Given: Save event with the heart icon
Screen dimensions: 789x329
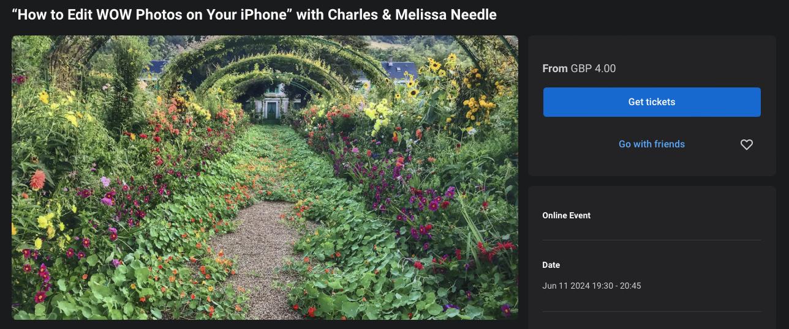Looking at the screenshot, I should click(746, 144).
